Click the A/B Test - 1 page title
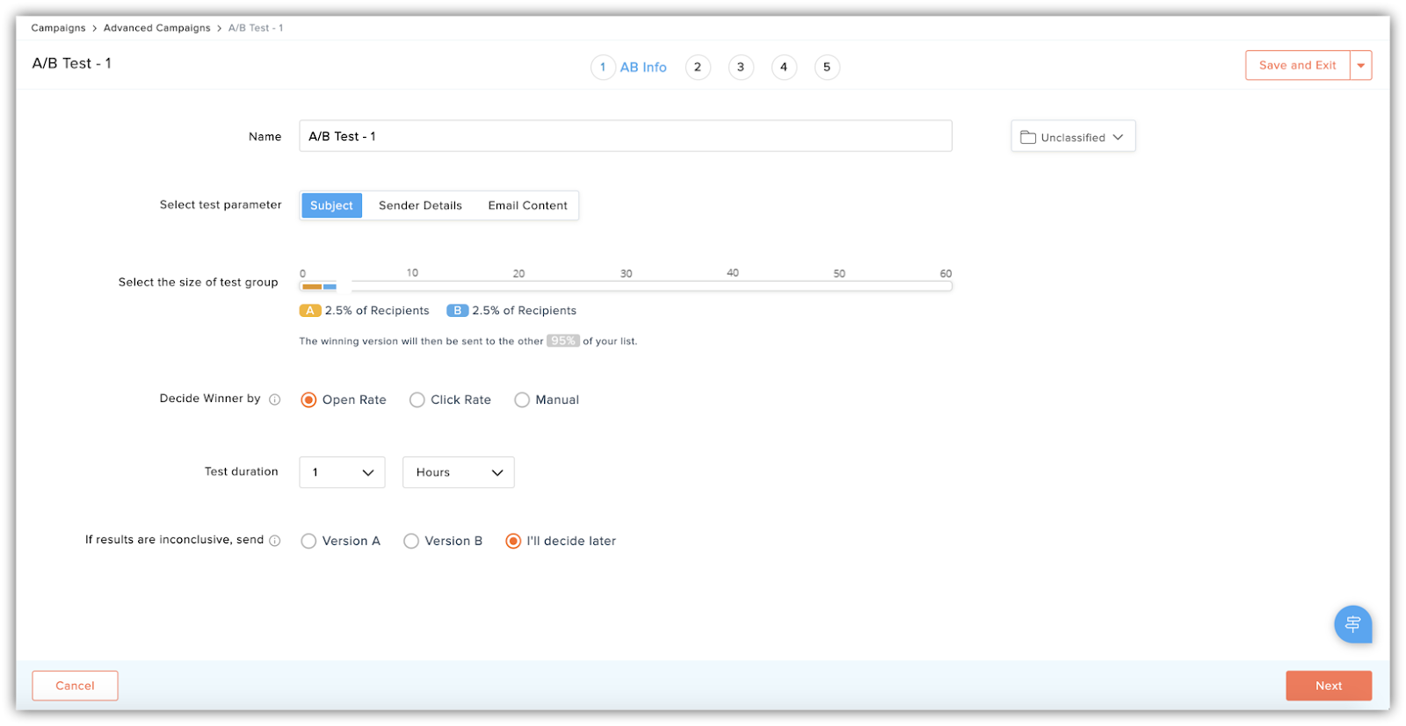This screenshot has width=1406, height=726. (x=72, y=63)
